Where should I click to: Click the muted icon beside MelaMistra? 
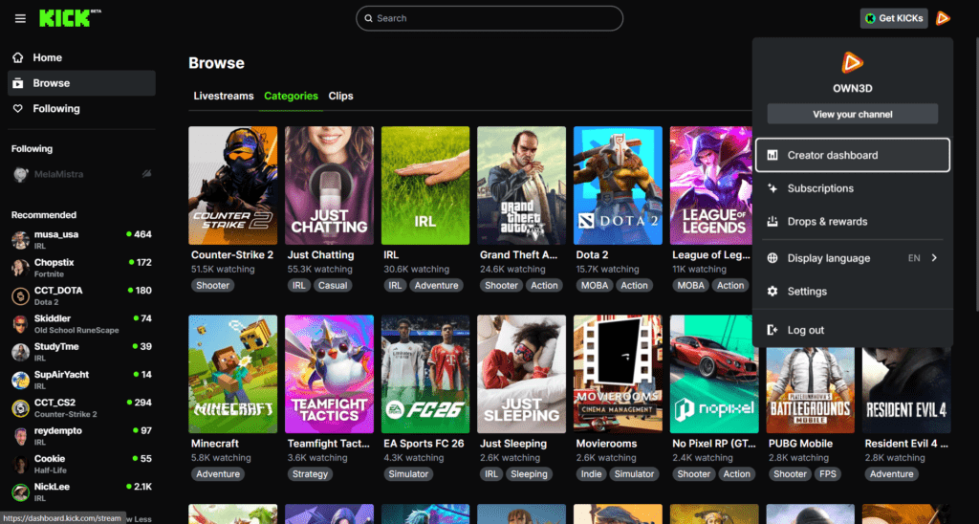click(147, 174)
